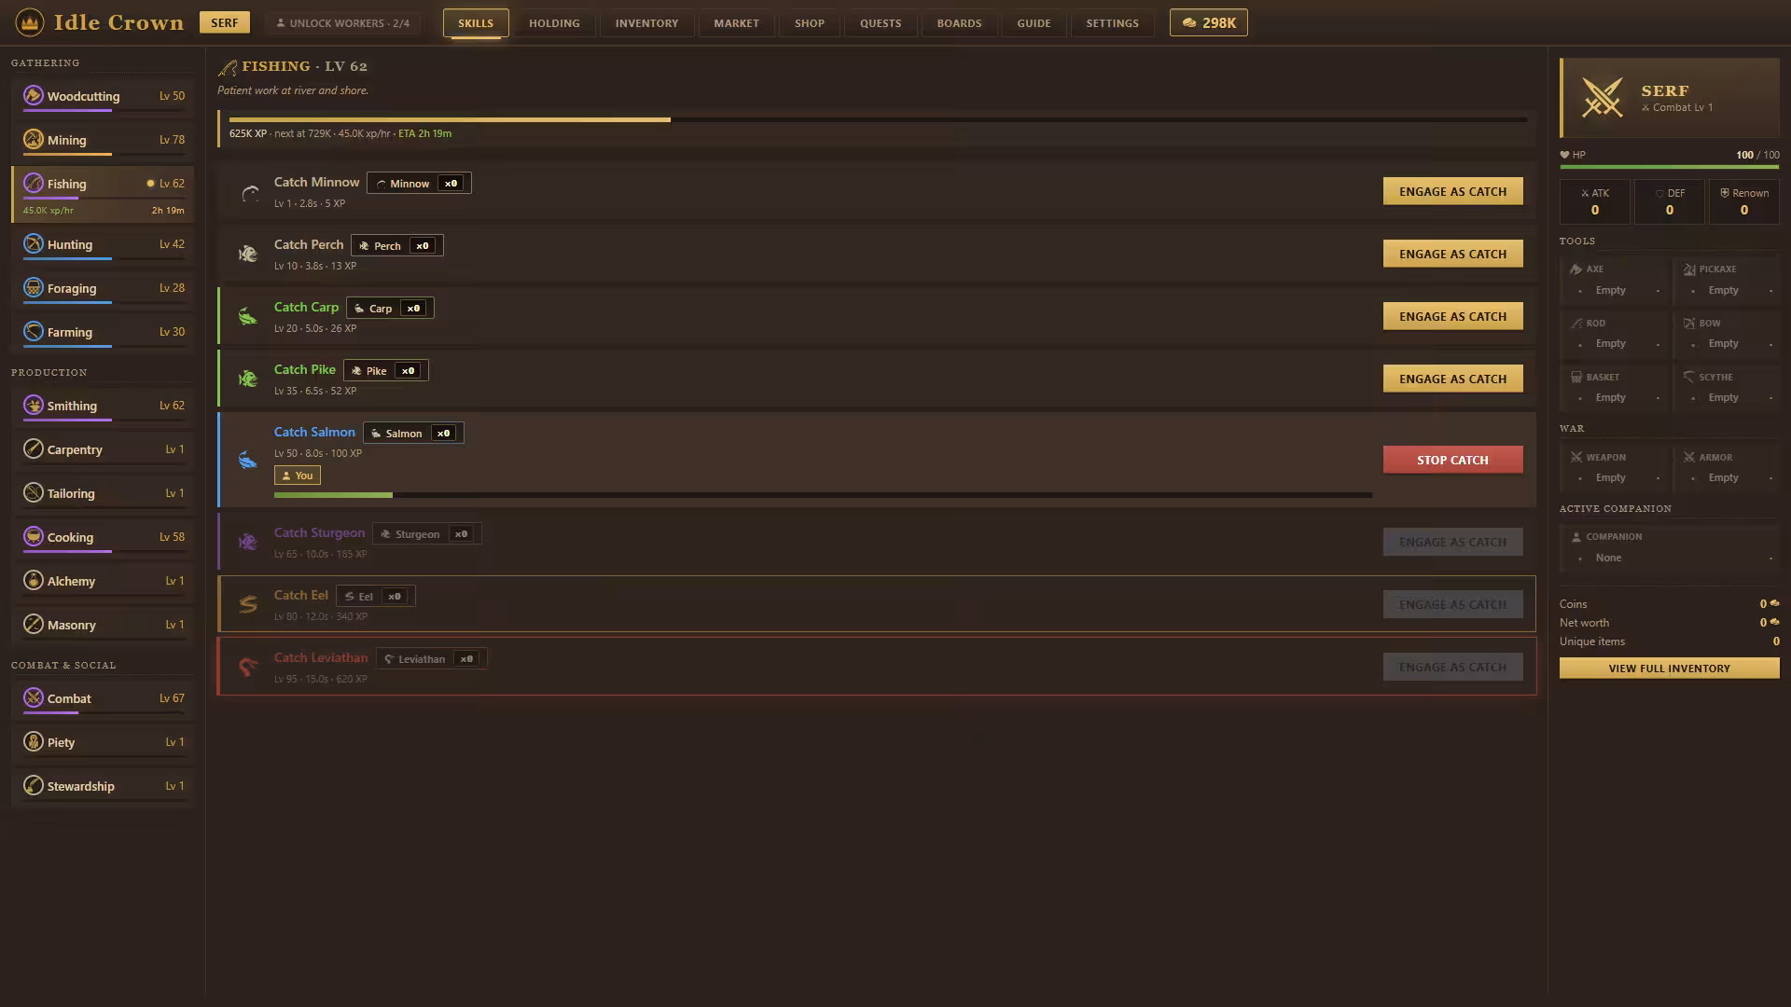The image size is (1791, 1007).
Task: Click the Fishing XP progress bar
Action: (878, 119)
